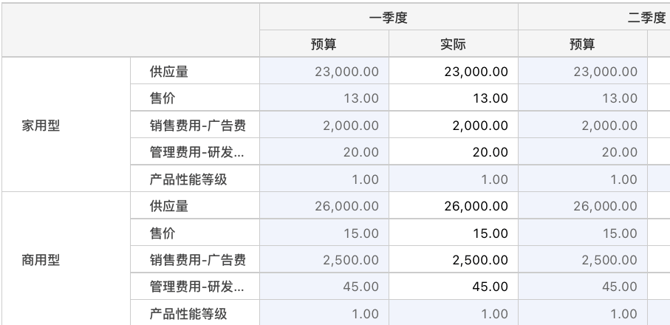Click 商用型 供应量 一季度 预算 cell

(324, 205)
